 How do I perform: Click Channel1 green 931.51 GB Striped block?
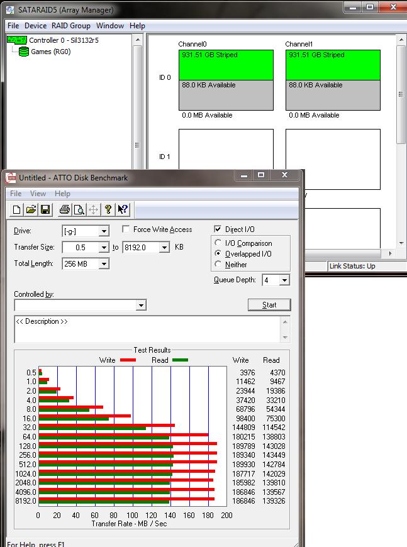[333, 65]
